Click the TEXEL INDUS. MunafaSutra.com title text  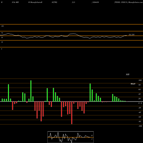pyautogui.click(x=128, y=2)
